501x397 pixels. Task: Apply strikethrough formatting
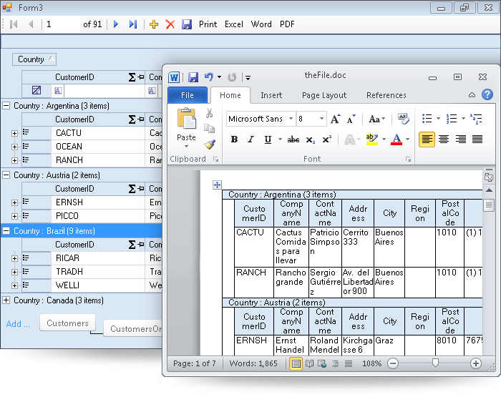click(293, 139)
